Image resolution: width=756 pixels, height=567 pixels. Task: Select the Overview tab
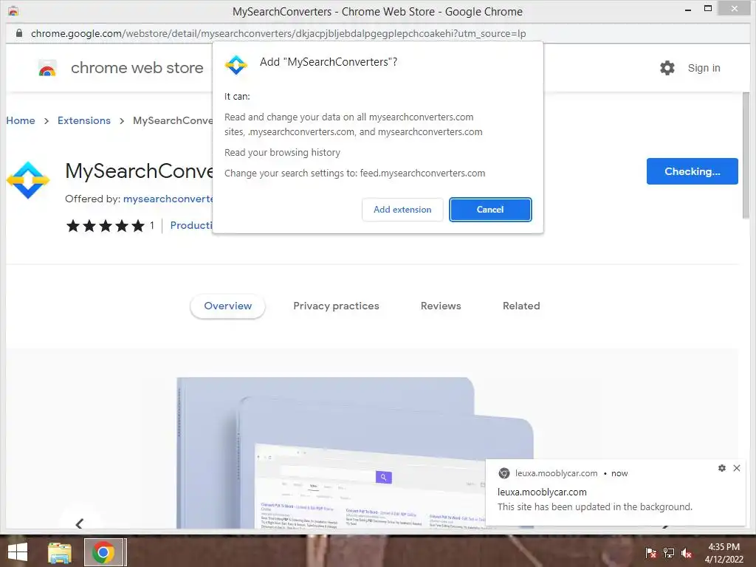coord(227,306)
